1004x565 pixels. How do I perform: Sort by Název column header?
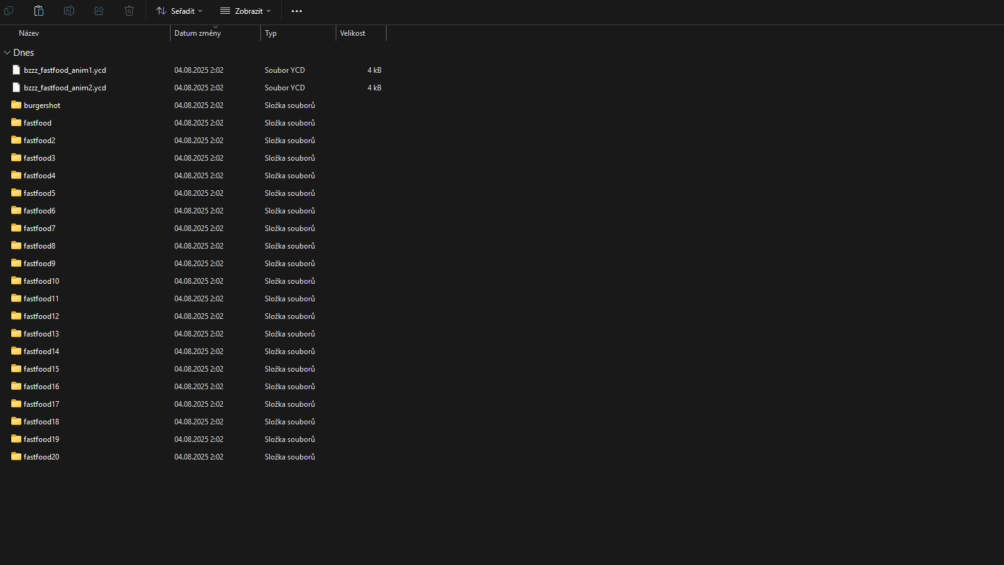pos(29,33)
